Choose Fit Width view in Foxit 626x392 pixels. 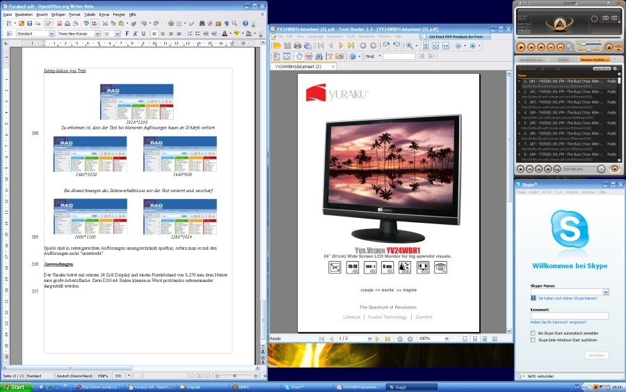pos(446,45)
